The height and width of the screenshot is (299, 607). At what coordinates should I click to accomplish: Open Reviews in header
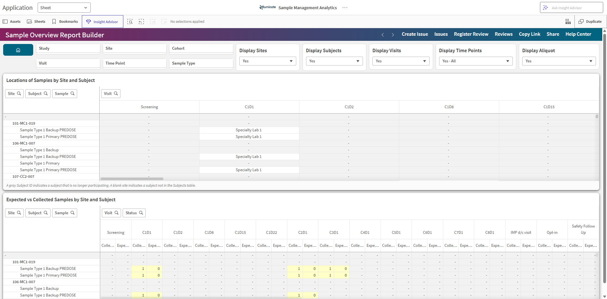[x=504, y=34]
